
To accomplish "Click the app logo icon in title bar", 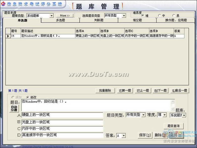I will [3, 4].
